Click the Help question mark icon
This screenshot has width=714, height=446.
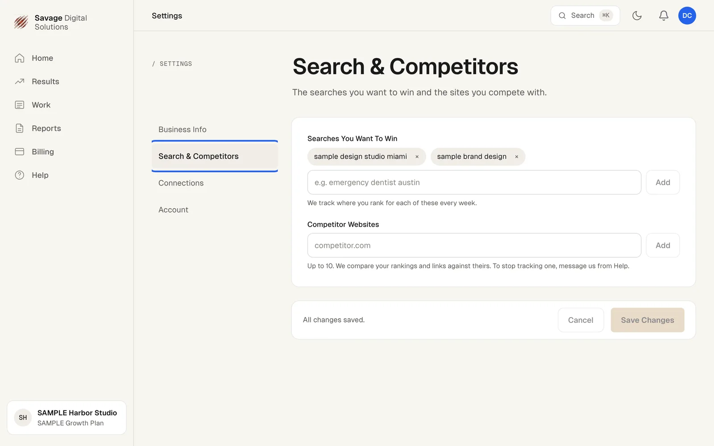point(20,175)
